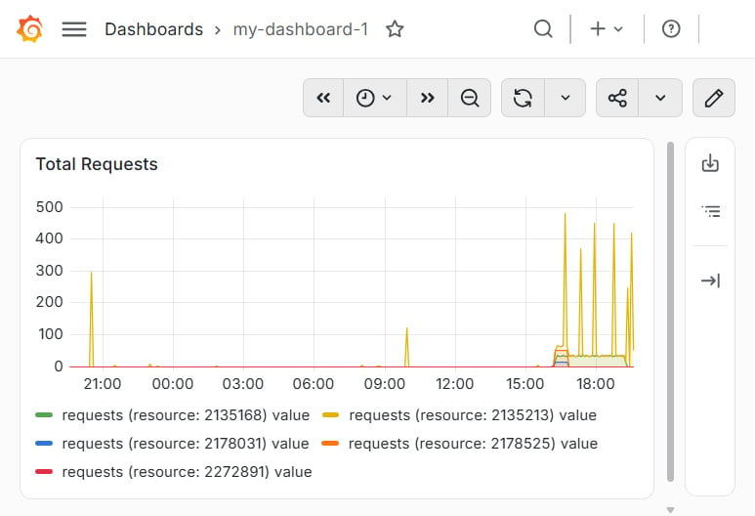Open the outline list icon in sidebar
Screen dimensions: 755x516
tap(711, 211)
